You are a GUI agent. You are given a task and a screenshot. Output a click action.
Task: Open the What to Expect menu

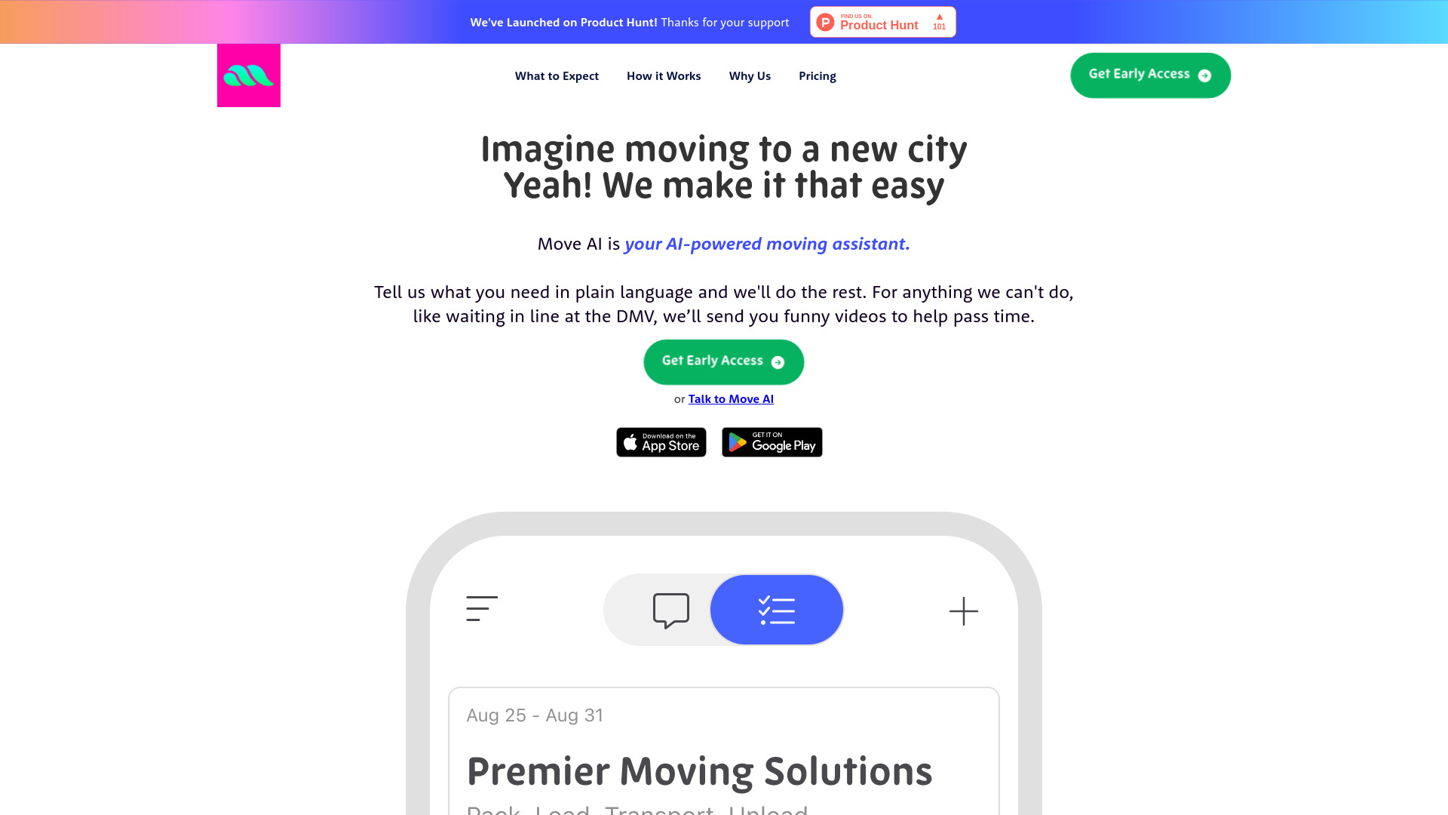(557, 75)
